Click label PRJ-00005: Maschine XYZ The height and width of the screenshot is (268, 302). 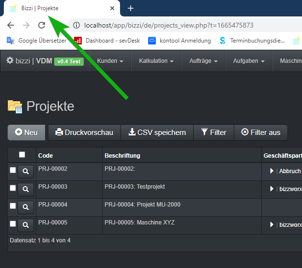coord(139,223)
